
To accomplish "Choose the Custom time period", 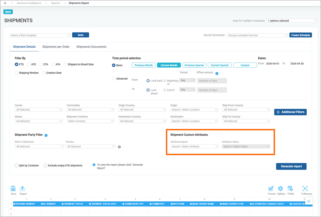I will (245, 65).
